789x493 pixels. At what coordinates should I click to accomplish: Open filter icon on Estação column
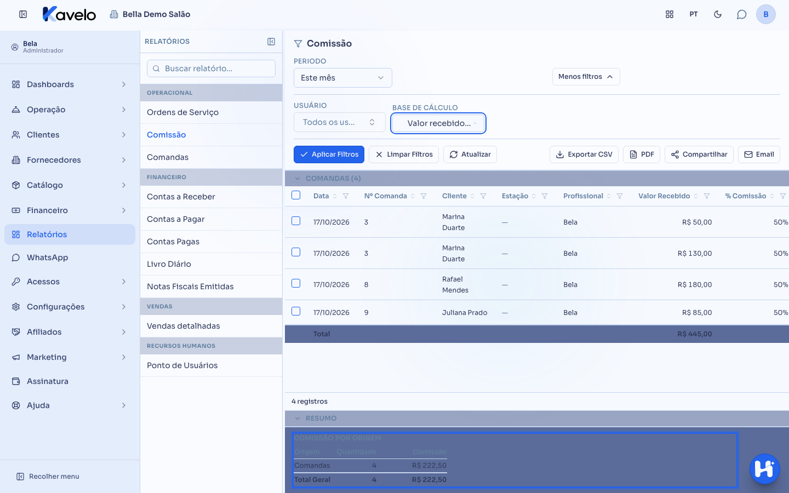click(545, 196)
